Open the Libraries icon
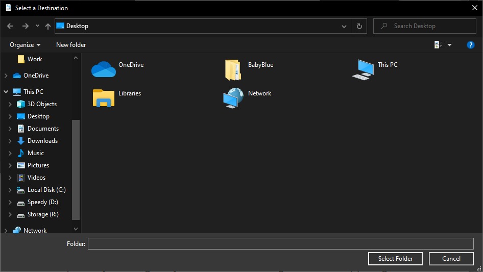This screenshot has width=483, height=272. point(104,98)
